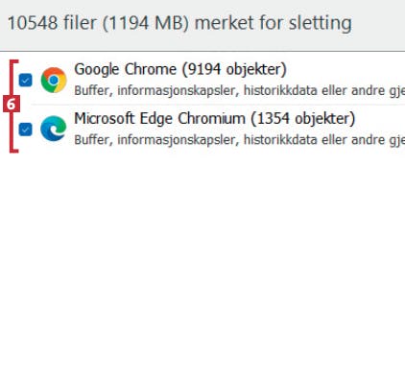Click empty list area below Edge entry
The width and height of the screenshot is (405, 381).
202,266
